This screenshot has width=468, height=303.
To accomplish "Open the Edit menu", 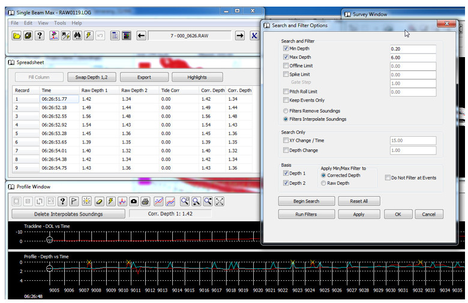I will click(28, 23).
